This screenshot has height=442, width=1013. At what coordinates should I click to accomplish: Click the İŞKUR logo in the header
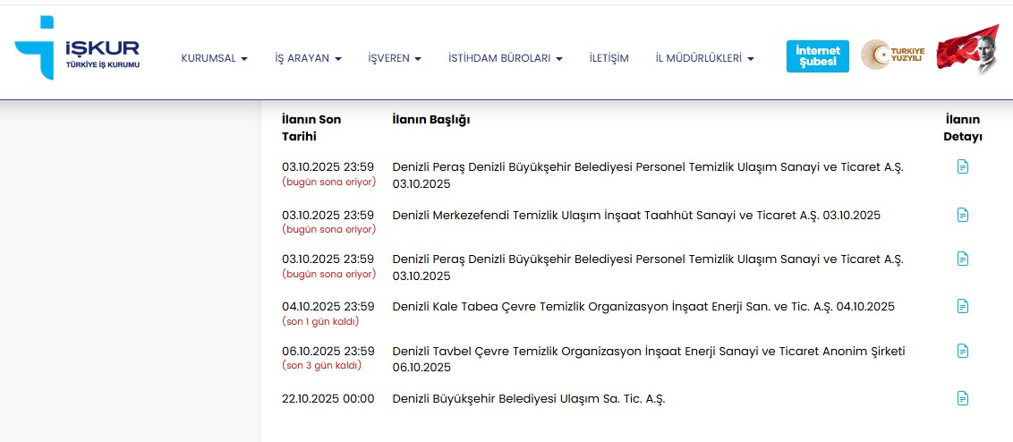pos(77,48)
